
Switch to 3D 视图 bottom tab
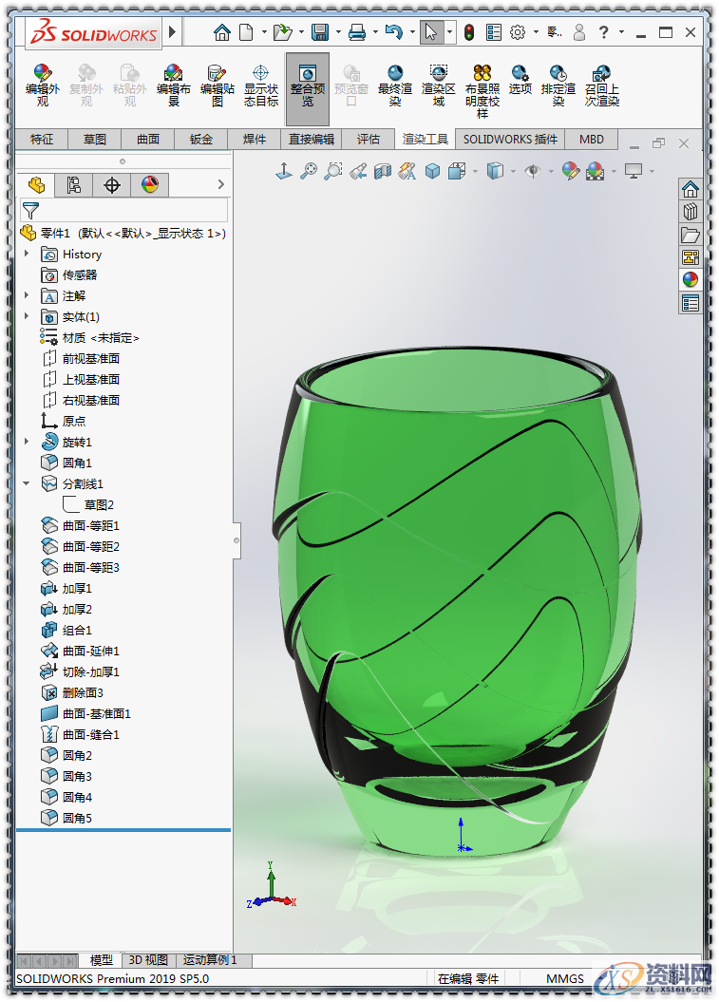click(148, 960)
